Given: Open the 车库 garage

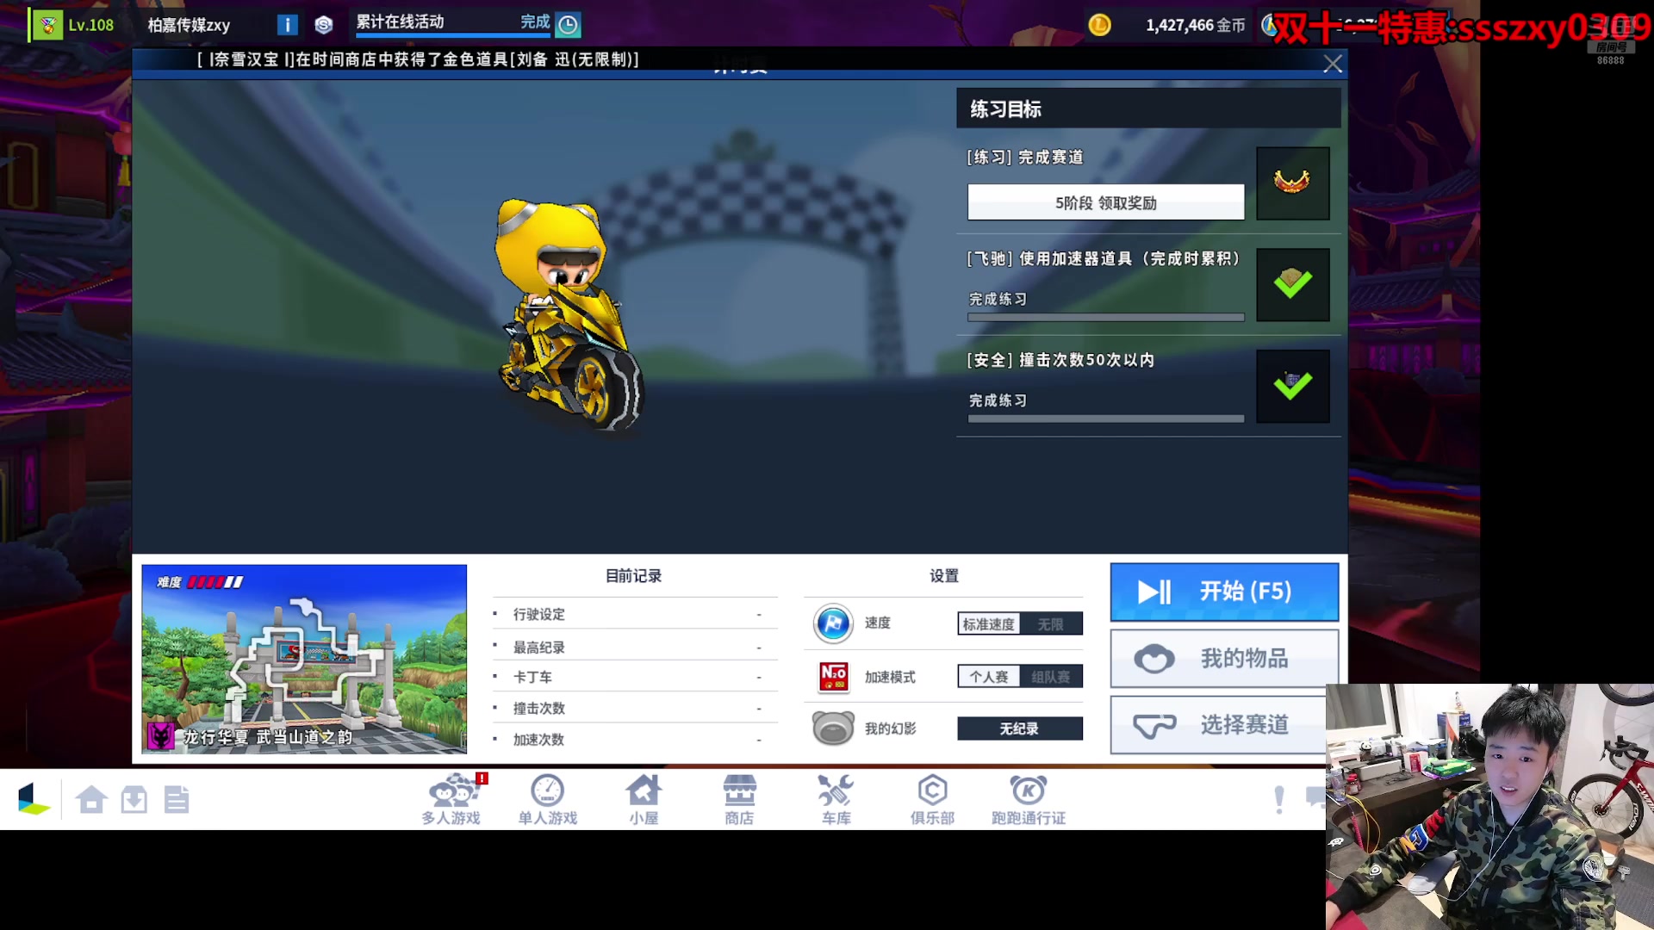Looking at the screenshot, I should click(835, 798).
